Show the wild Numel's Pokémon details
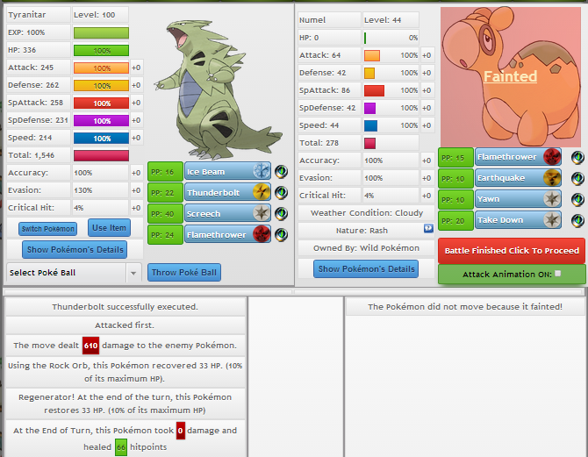This screenshot has height=457, width=588. click(365, 268)
